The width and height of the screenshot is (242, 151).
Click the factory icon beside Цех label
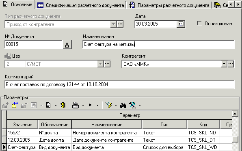point(8,56)
